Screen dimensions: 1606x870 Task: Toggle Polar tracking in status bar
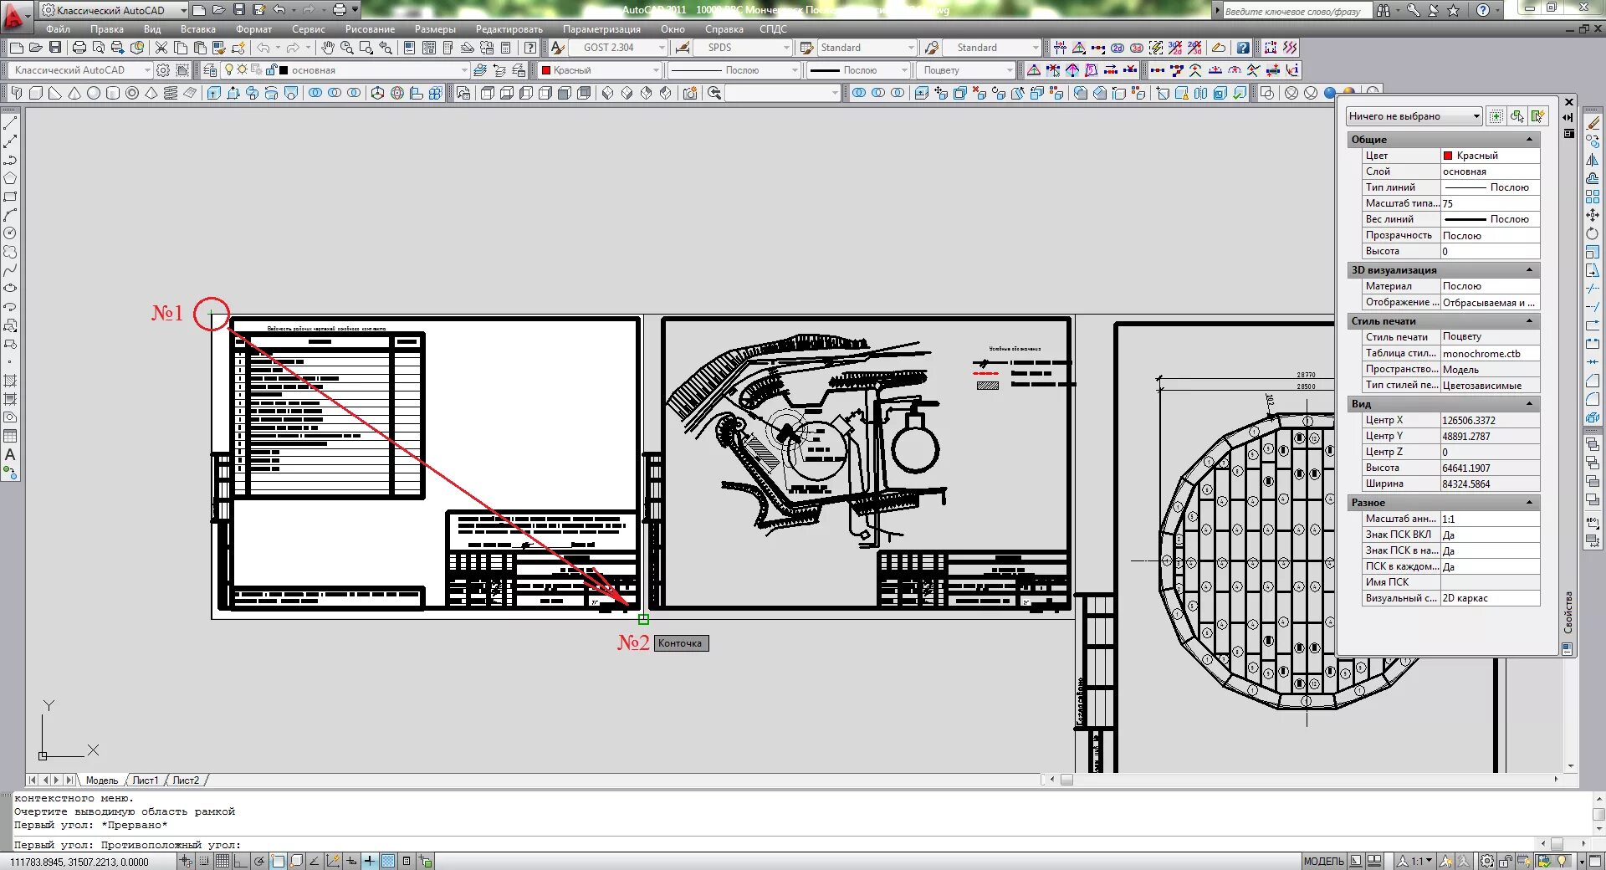pos(259,861)
